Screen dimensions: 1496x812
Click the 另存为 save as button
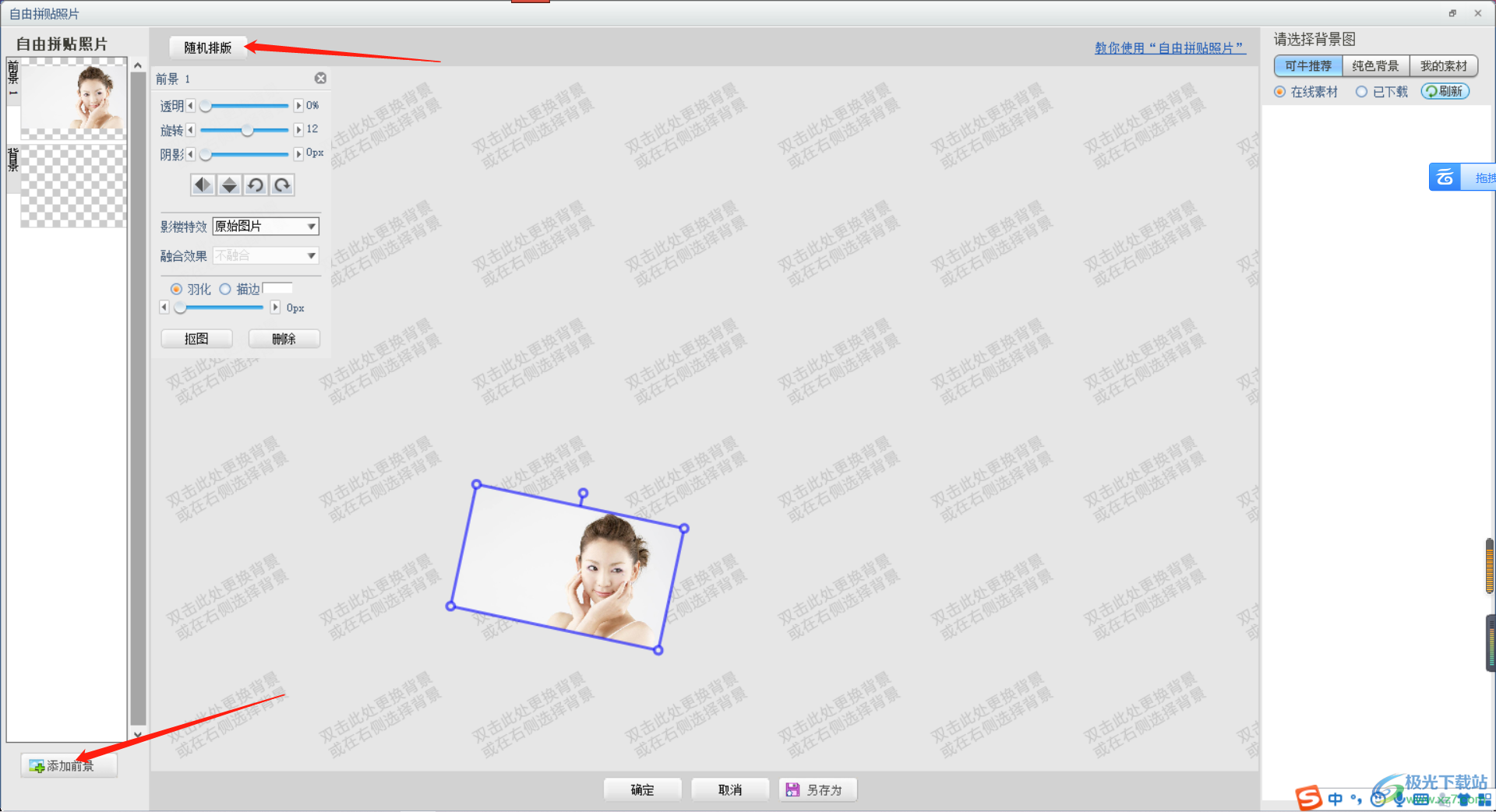coord(818,789)
